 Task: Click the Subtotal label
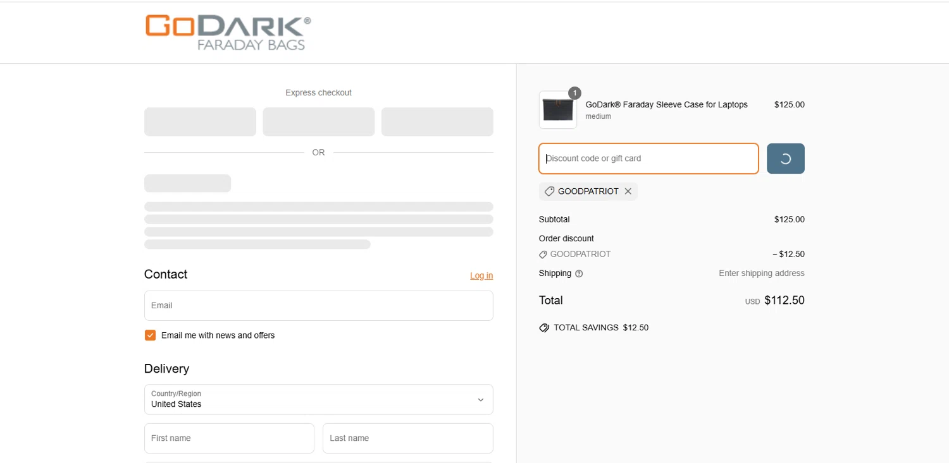click(554, 220)
